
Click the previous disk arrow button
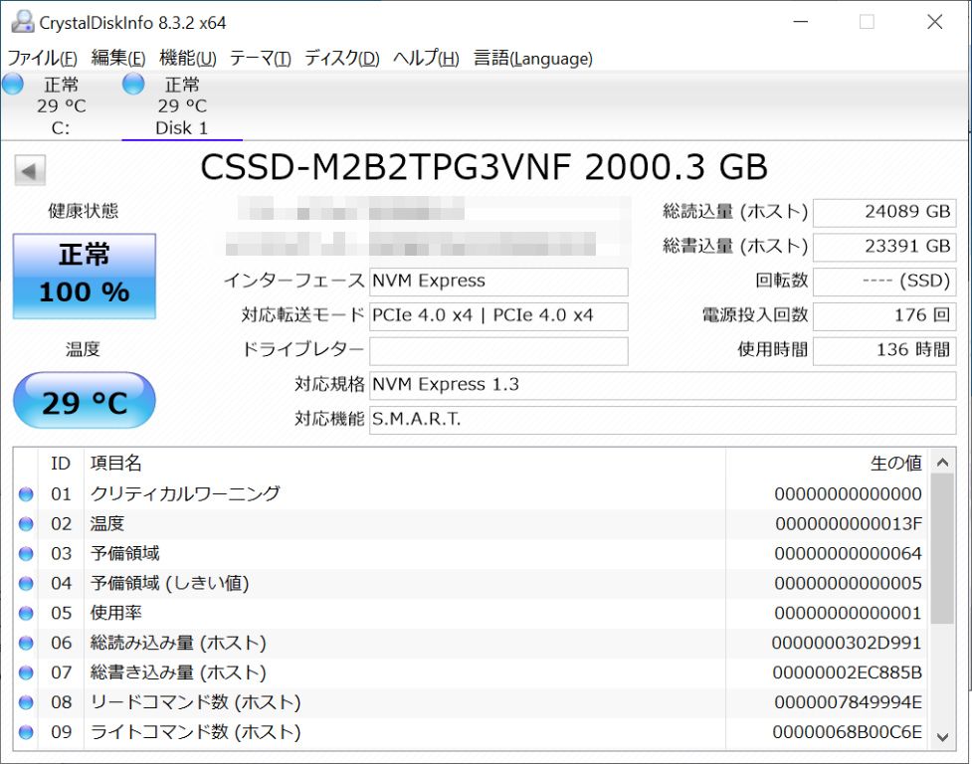pyautogui.click(x=30, y=170)
